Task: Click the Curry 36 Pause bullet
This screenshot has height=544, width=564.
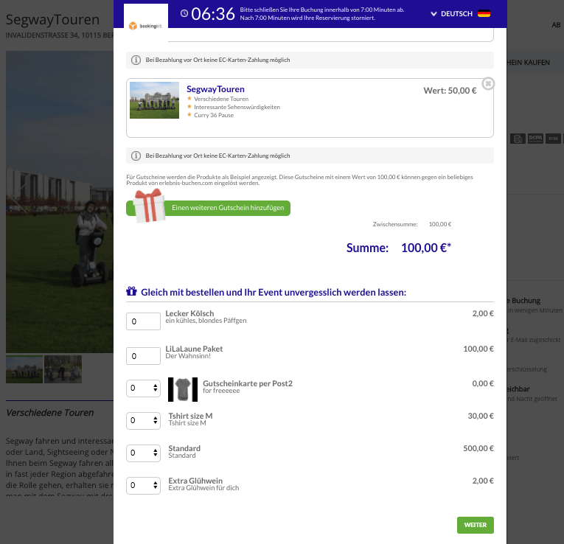Action: [214, 115]
